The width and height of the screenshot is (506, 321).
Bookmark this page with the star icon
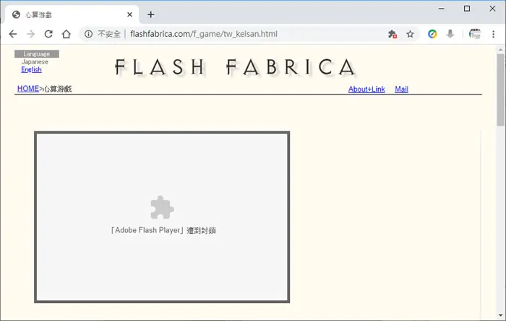click(x=410, y=34)
